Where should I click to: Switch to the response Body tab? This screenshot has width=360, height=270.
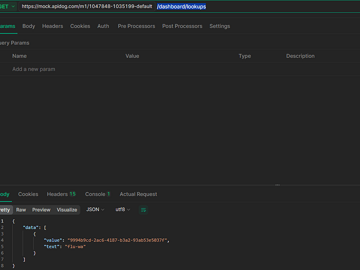click(x=5, y=194)
